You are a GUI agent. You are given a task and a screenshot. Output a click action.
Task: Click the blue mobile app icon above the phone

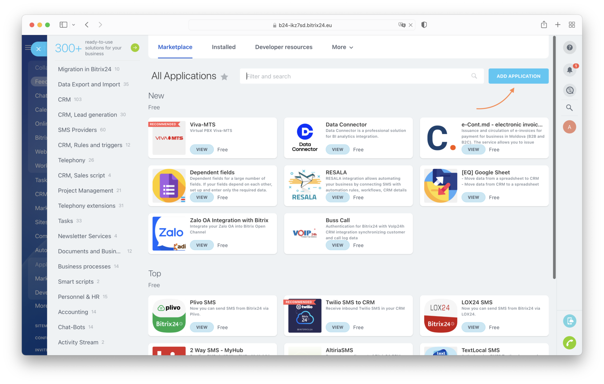pos(569,321)
